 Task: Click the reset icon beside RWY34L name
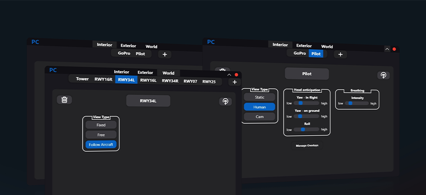pos(225,101)
